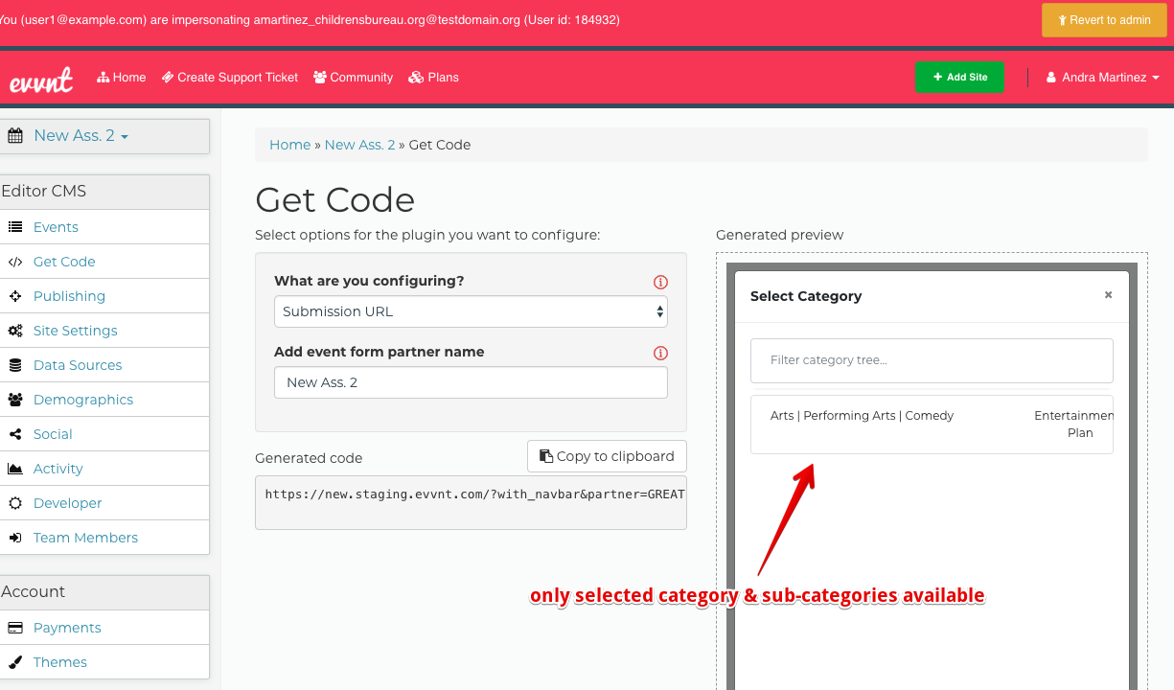This screenshot has width=1174, height=690.
Task: Click the Revert to admin button
Action: point(1105,20)
